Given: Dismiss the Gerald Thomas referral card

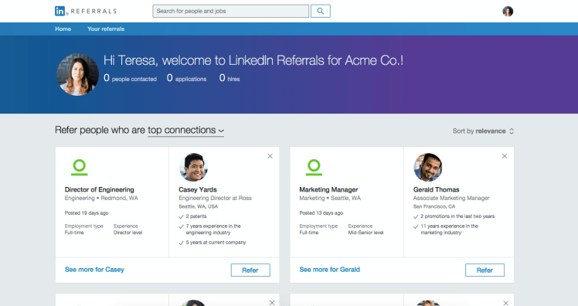Looking at the screenshot, I should [505, 156].
